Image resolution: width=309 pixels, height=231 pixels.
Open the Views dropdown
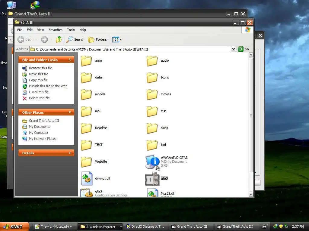(x=117, y=39)
